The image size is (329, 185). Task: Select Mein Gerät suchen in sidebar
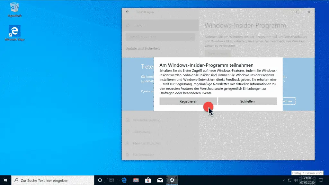pos(160,143)
